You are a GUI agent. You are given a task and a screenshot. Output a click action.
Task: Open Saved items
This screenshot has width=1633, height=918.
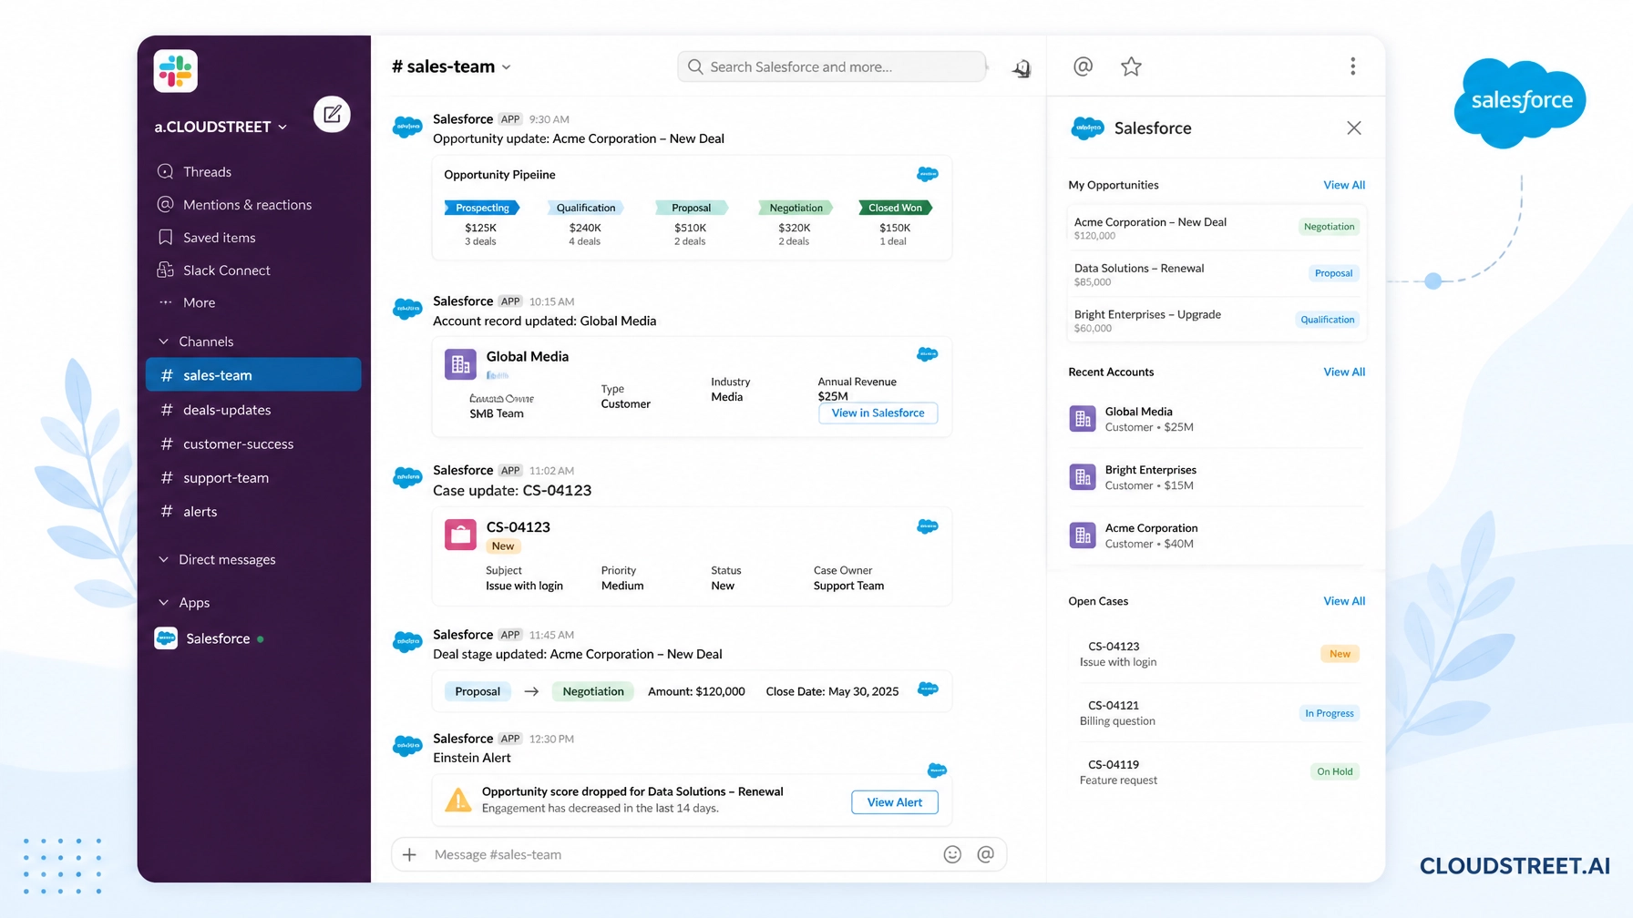[206, 238]
